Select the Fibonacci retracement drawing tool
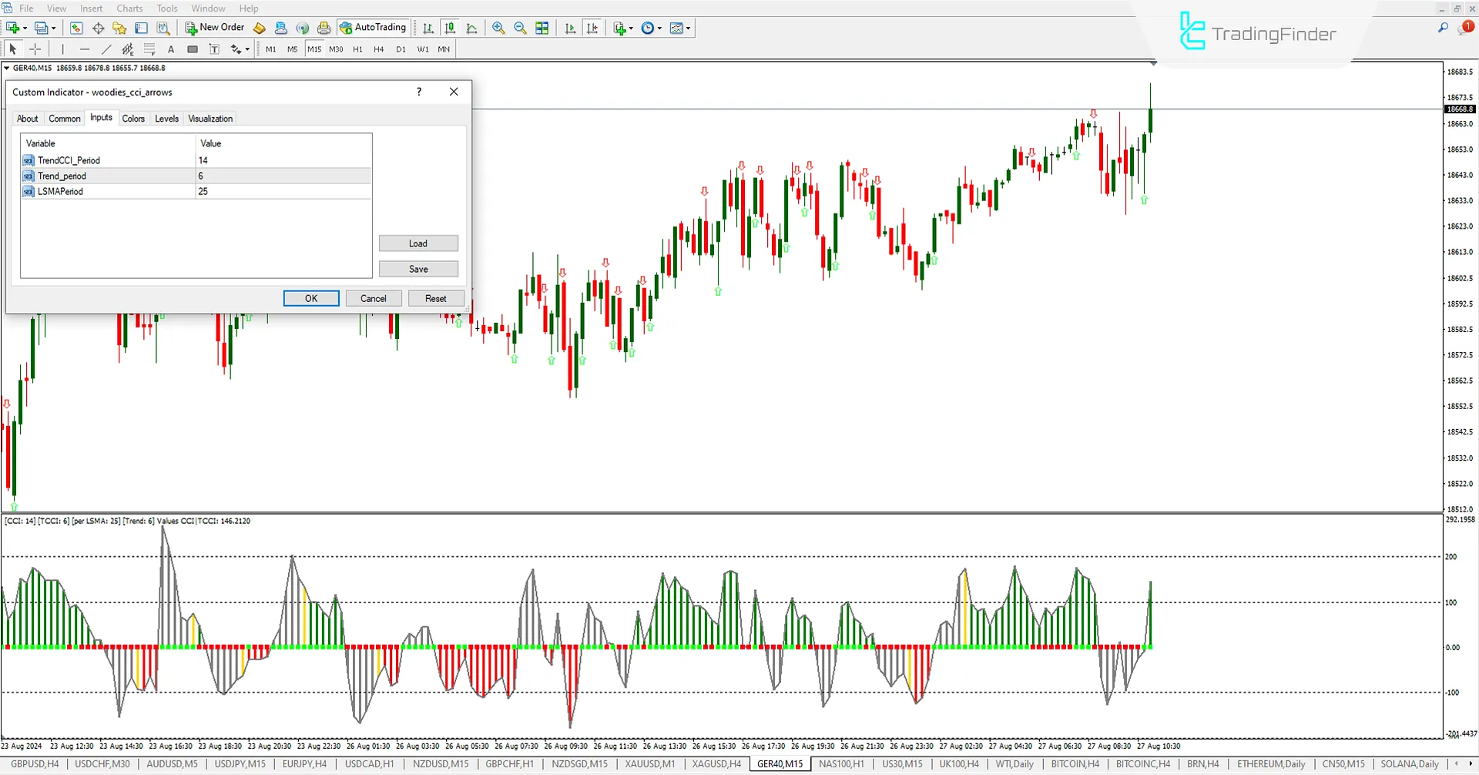 (149, 49)
